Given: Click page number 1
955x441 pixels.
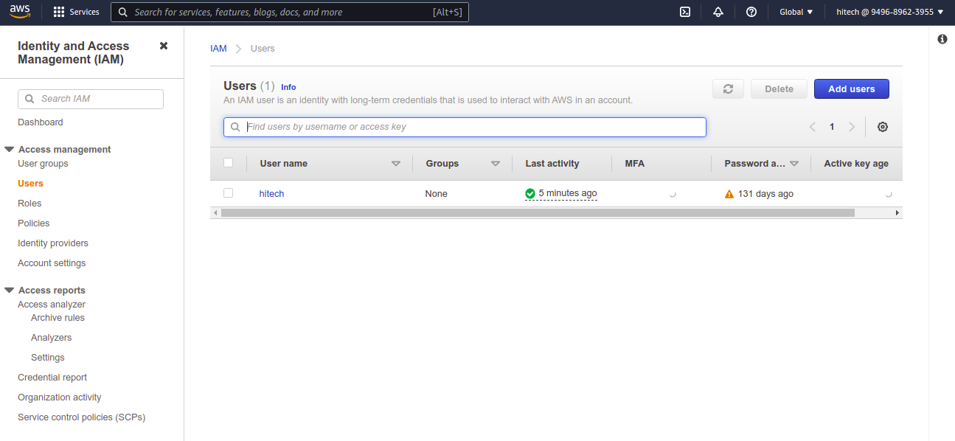Looking at the screenshot, I should click(832, 127).
